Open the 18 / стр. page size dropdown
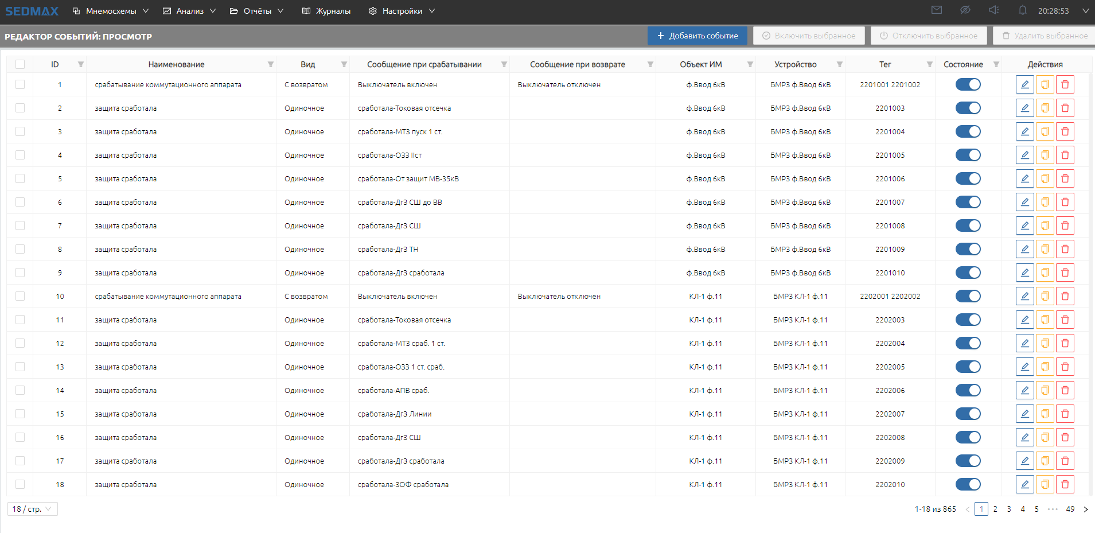This screenshot has width=1095, height=533. click(x=33, y=509)
